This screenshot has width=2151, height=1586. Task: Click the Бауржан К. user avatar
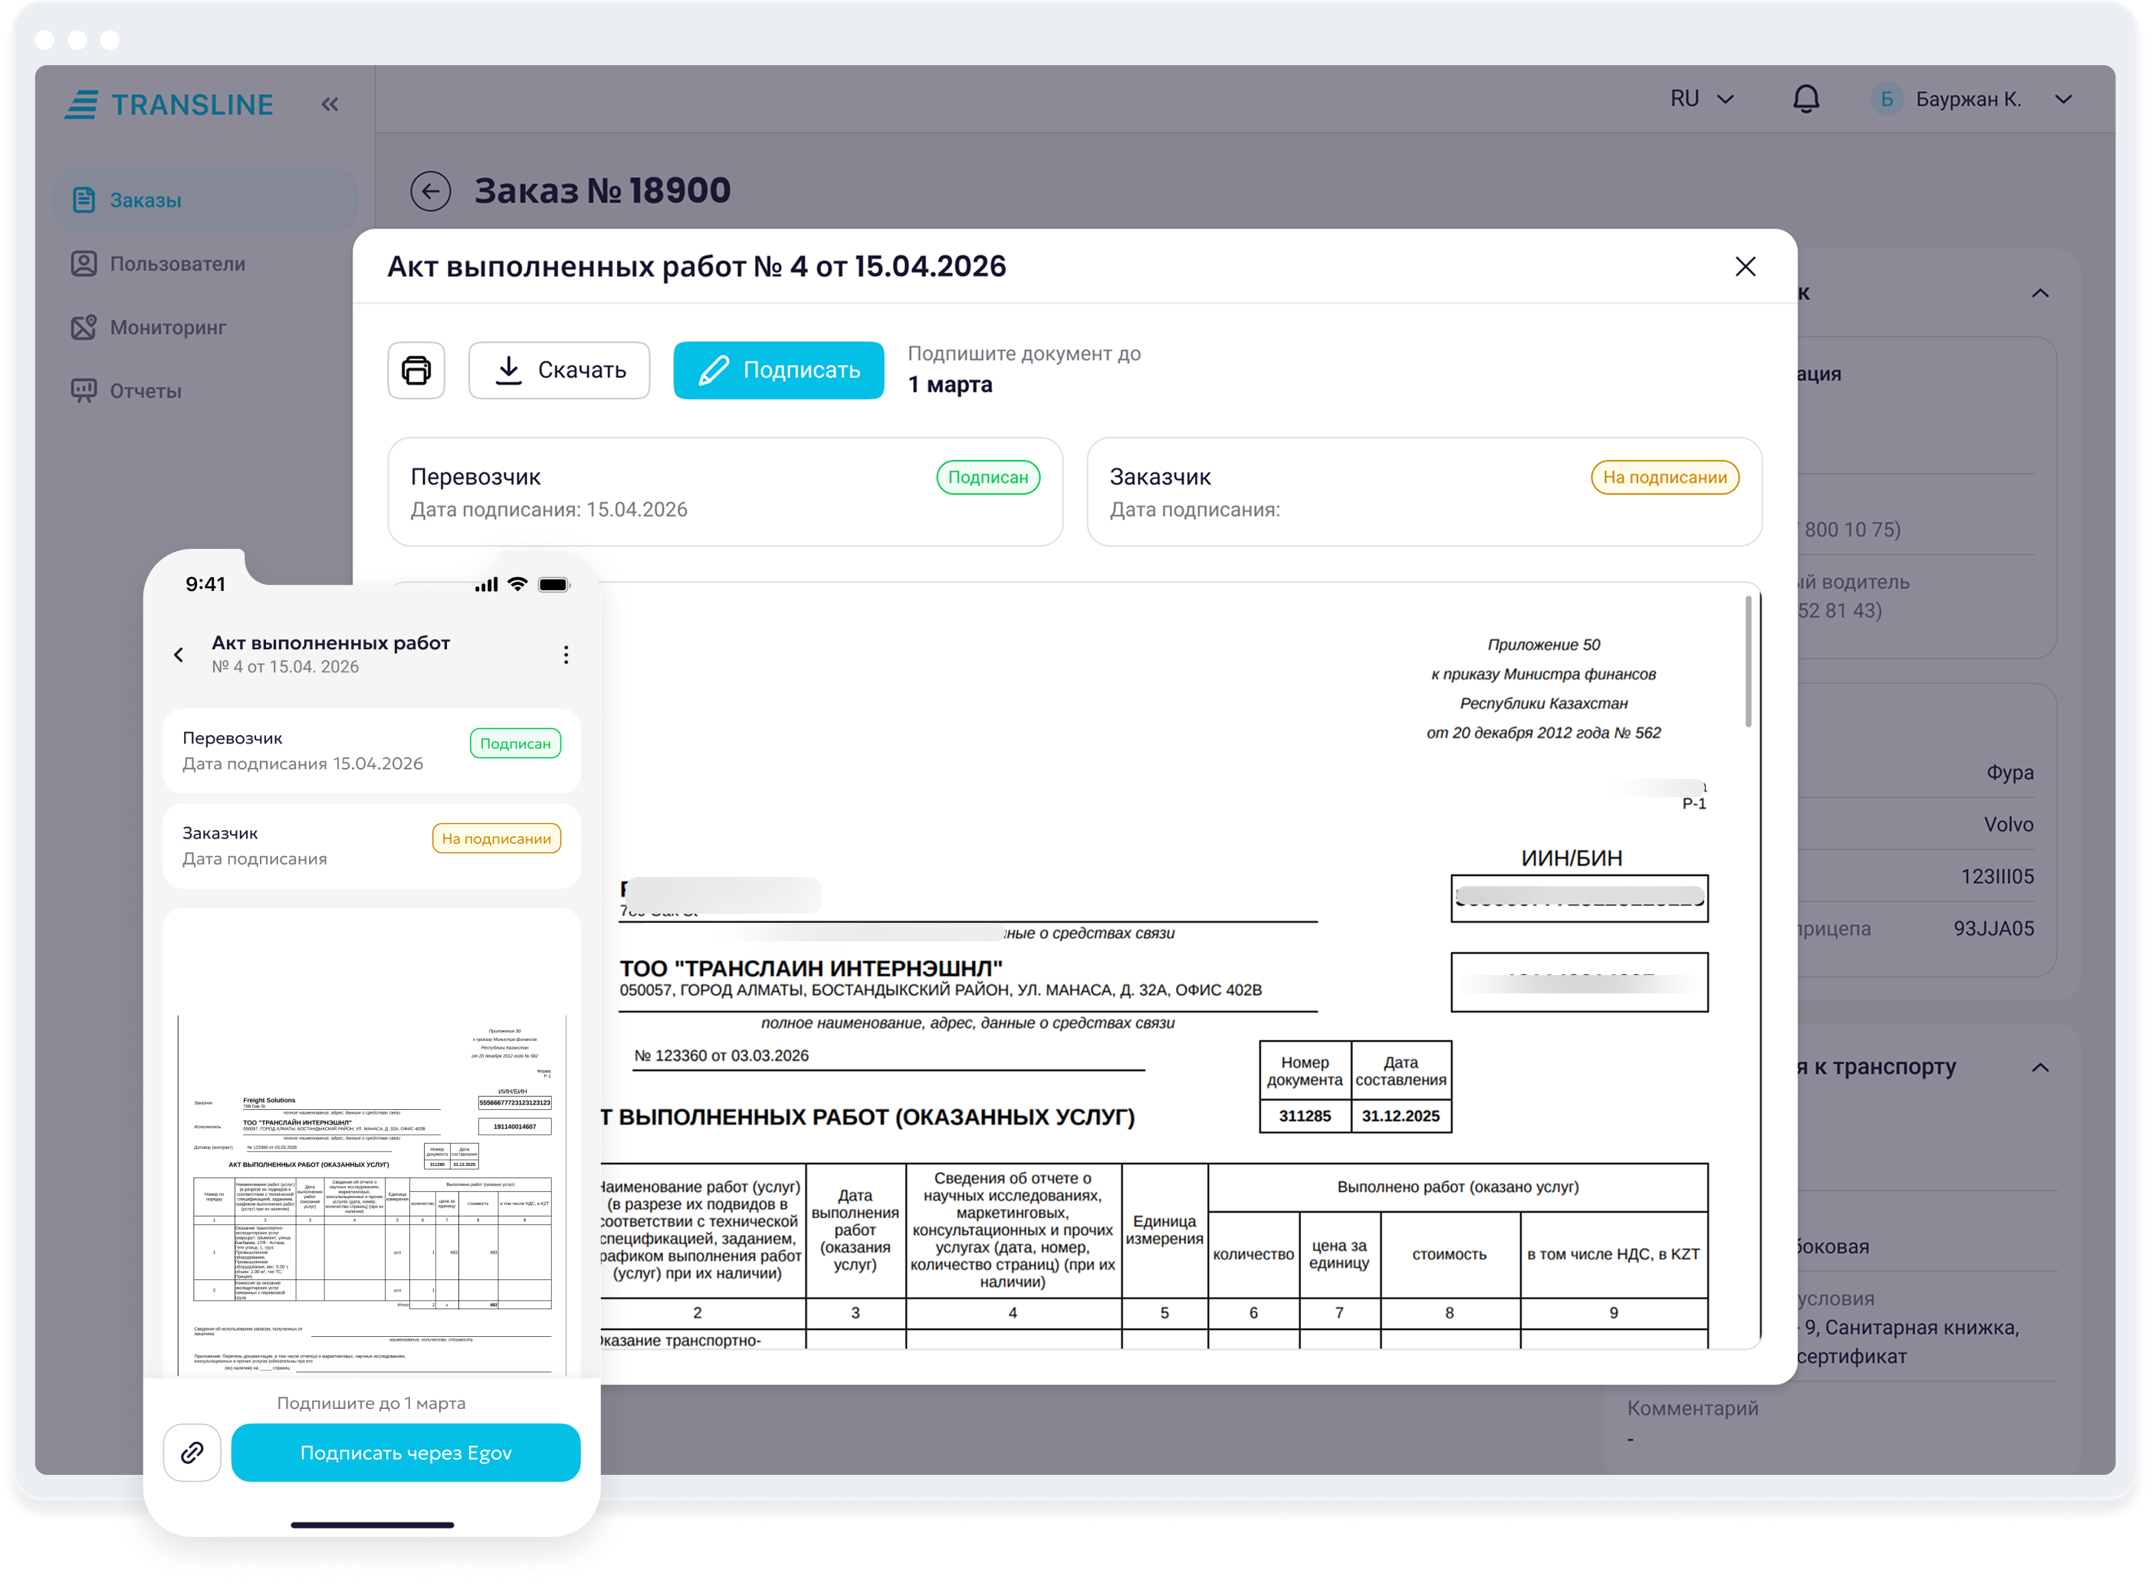[x=1886, y=99]
